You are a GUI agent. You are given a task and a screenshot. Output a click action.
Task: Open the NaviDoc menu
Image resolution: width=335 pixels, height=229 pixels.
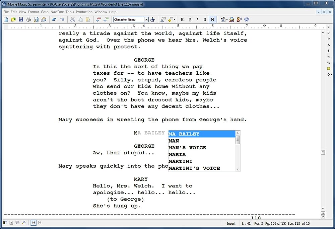pyautogui.click(x=57, y=12)
